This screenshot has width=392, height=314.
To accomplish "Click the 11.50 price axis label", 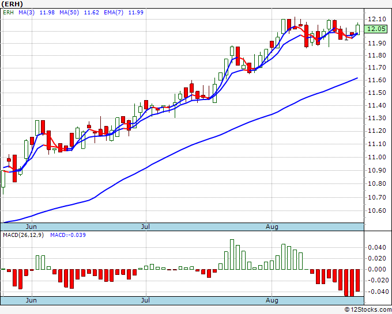I will [377, 93].
